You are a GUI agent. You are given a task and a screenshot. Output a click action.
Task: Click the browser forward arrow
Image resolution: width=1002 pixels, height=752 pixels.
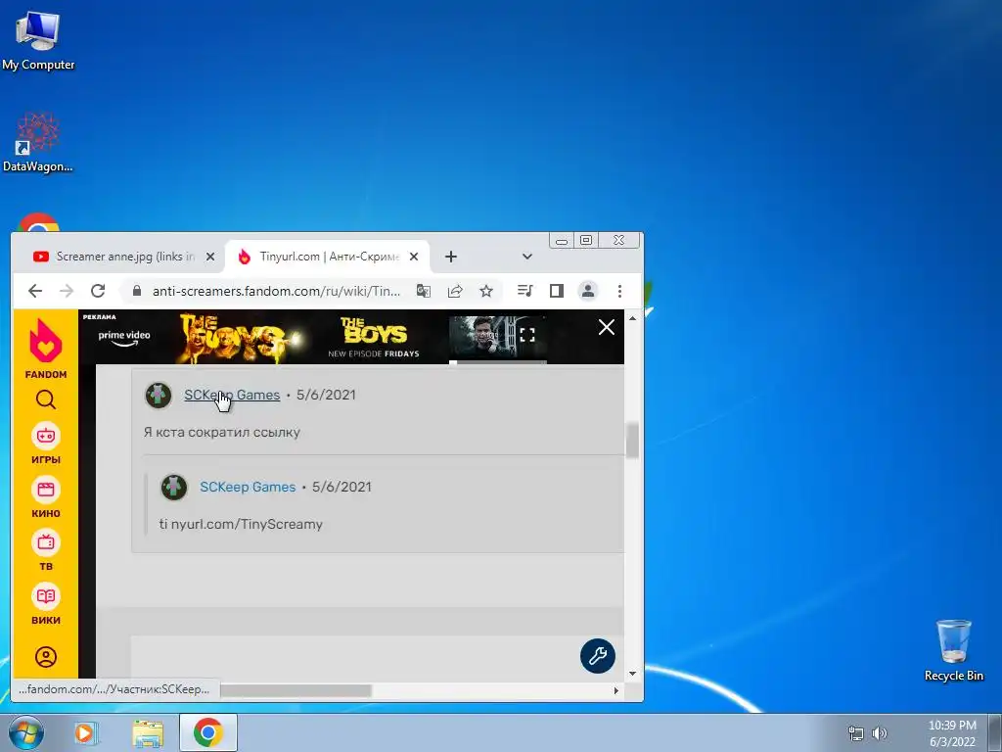[67, 291]
